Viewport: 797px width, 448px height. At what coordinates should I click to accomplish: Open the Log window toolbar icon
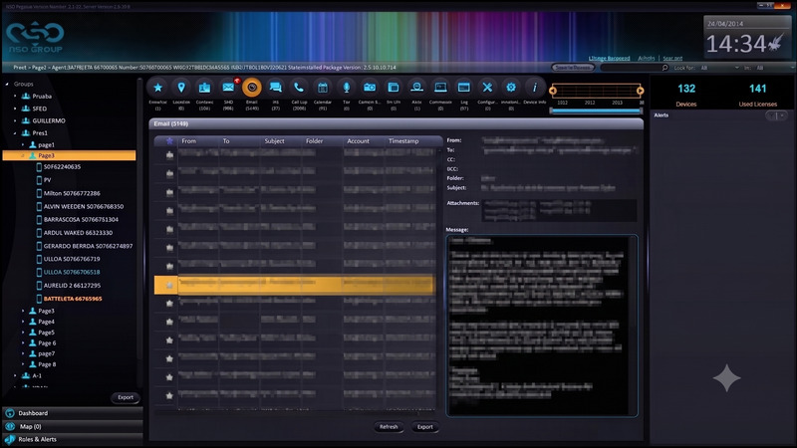click(464, 88)
